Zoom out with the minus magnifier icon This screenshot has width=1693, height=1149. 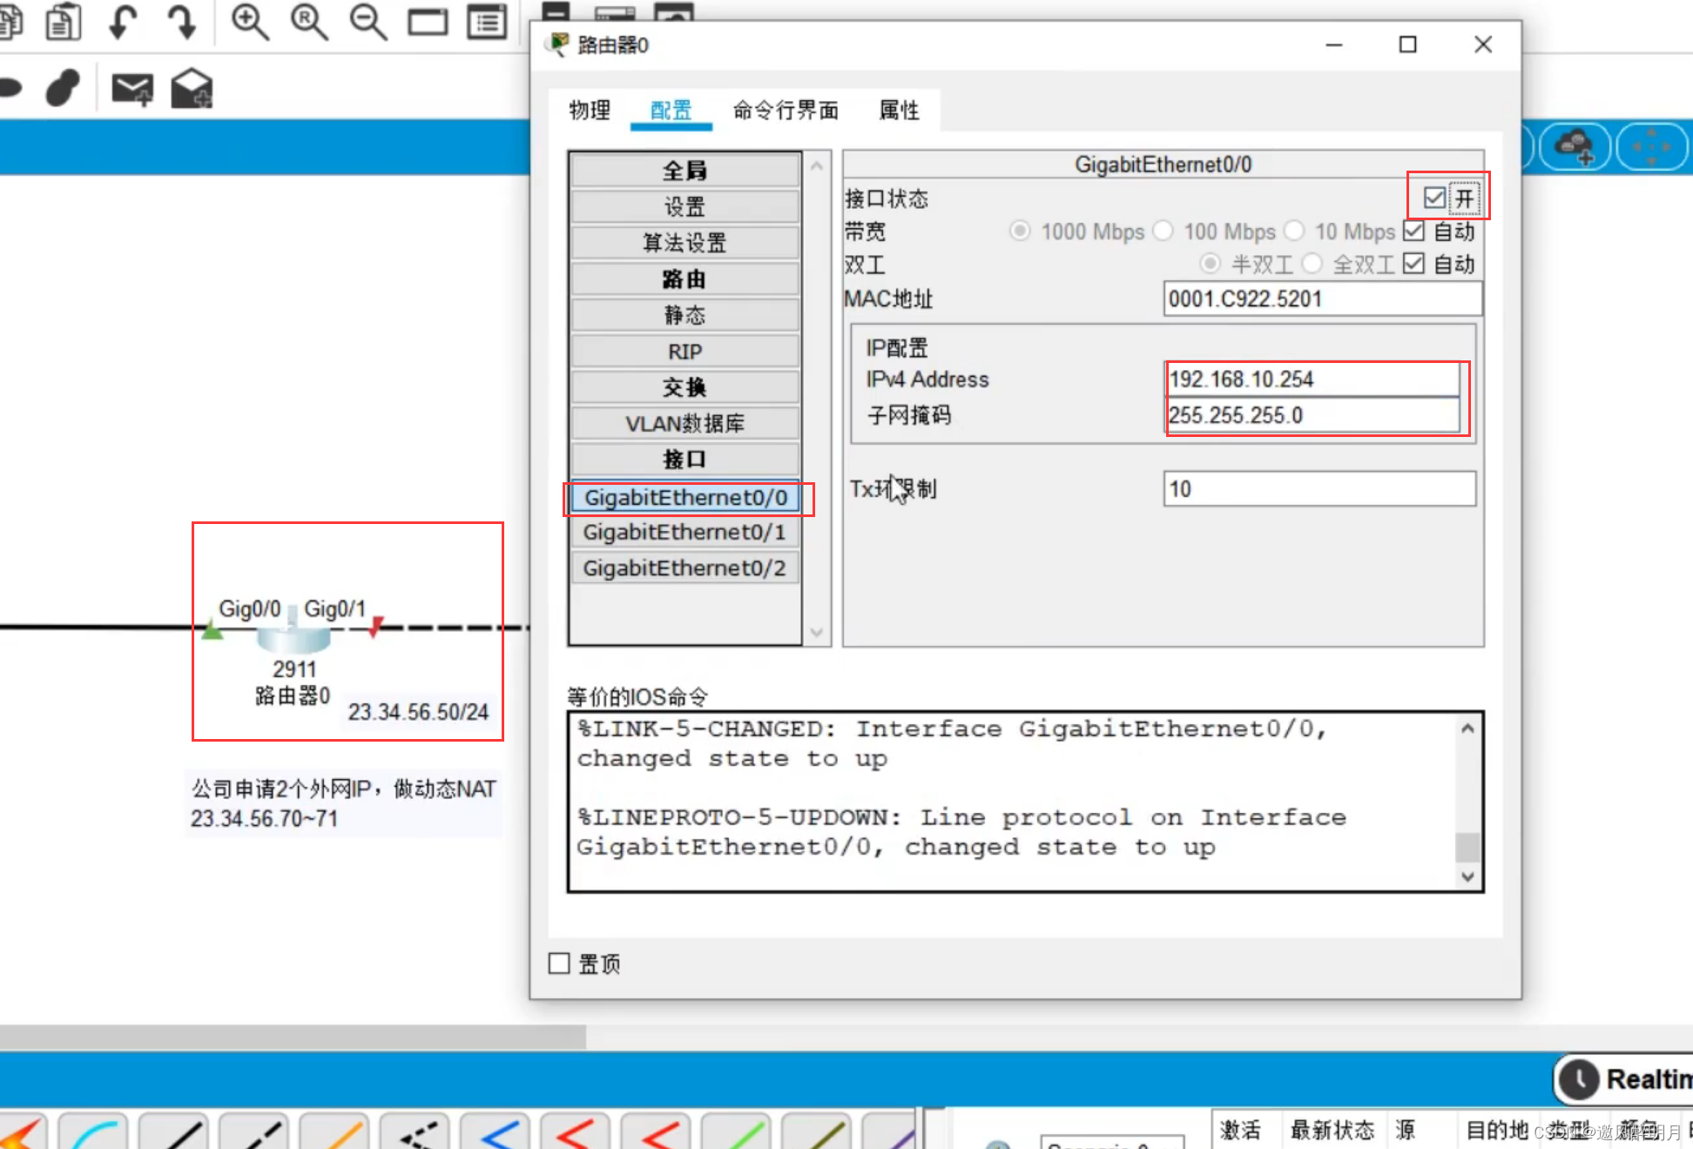[368, 22]
